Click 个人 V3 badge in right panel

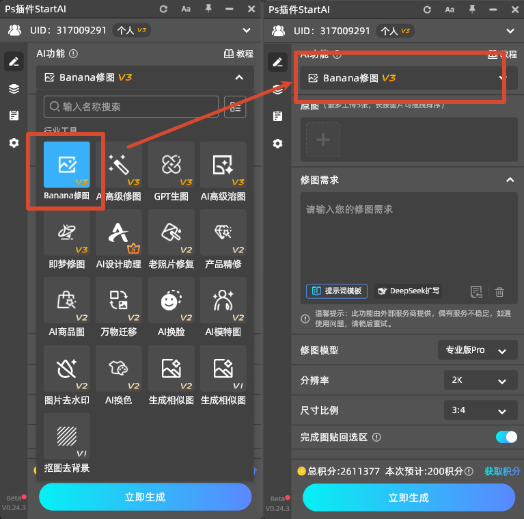[x=396, y=31]
